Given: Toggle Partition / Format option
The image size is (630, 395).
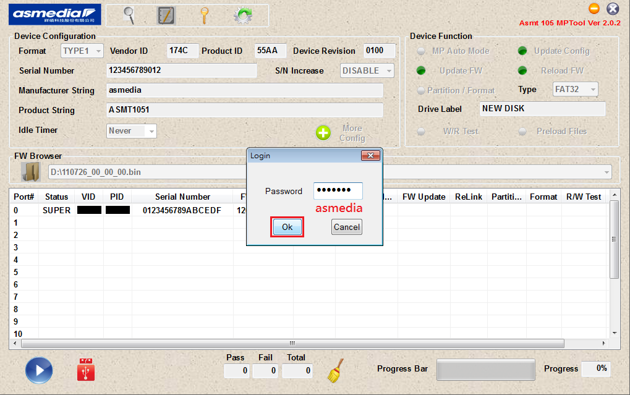Looking at the screenshot, I should [x=420, y=90].
